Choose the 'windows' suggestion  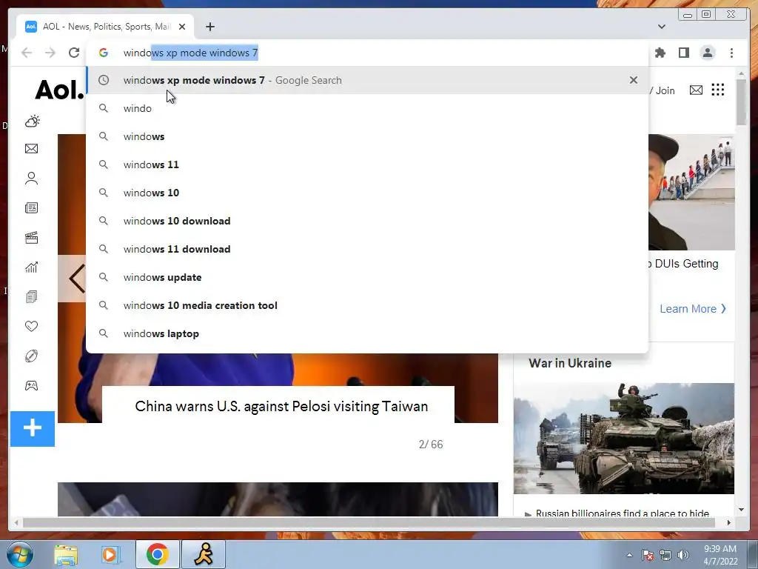click(x=367, y=136)
